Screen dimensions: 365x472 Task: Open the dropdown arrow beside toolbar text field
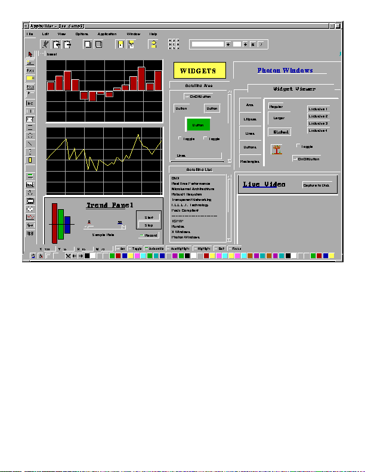point(228,44)
